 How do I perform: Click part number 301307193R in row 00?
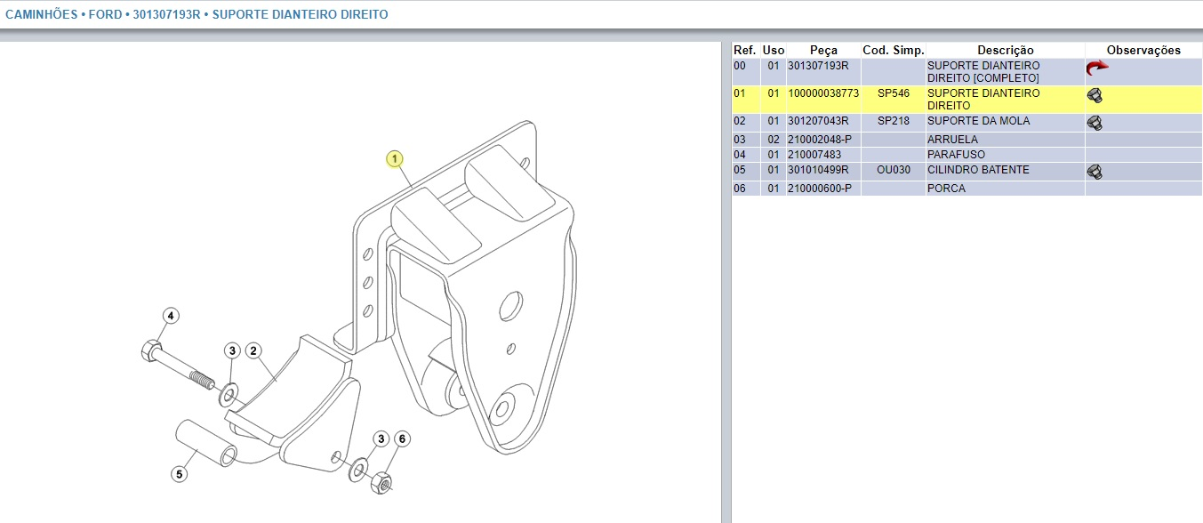(818, 66)
